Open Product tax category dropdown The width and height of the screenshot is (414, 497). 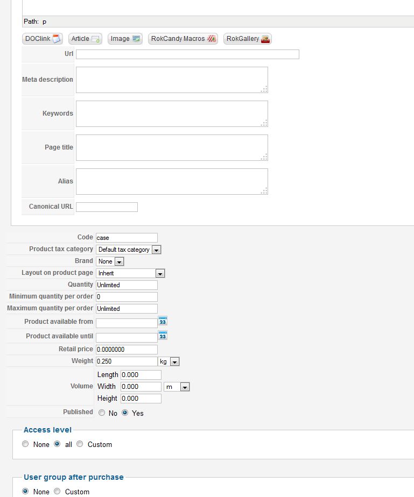tap(129, 250)
